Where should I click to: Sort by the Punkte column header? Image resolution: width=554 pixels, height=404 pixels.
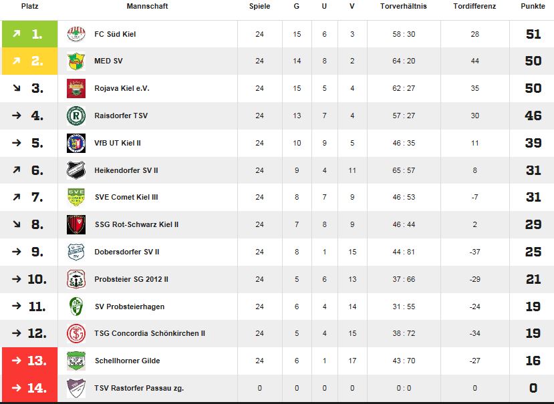point(533,6)
